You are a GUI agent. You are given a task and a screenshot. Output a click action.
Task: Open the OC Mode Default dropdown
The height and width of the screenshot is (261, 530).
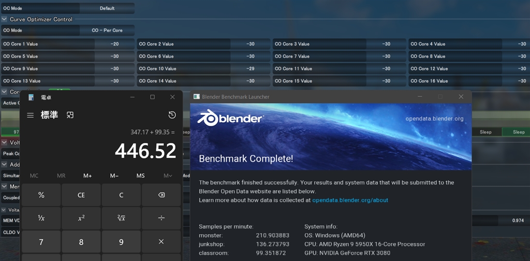coord(107,8)
